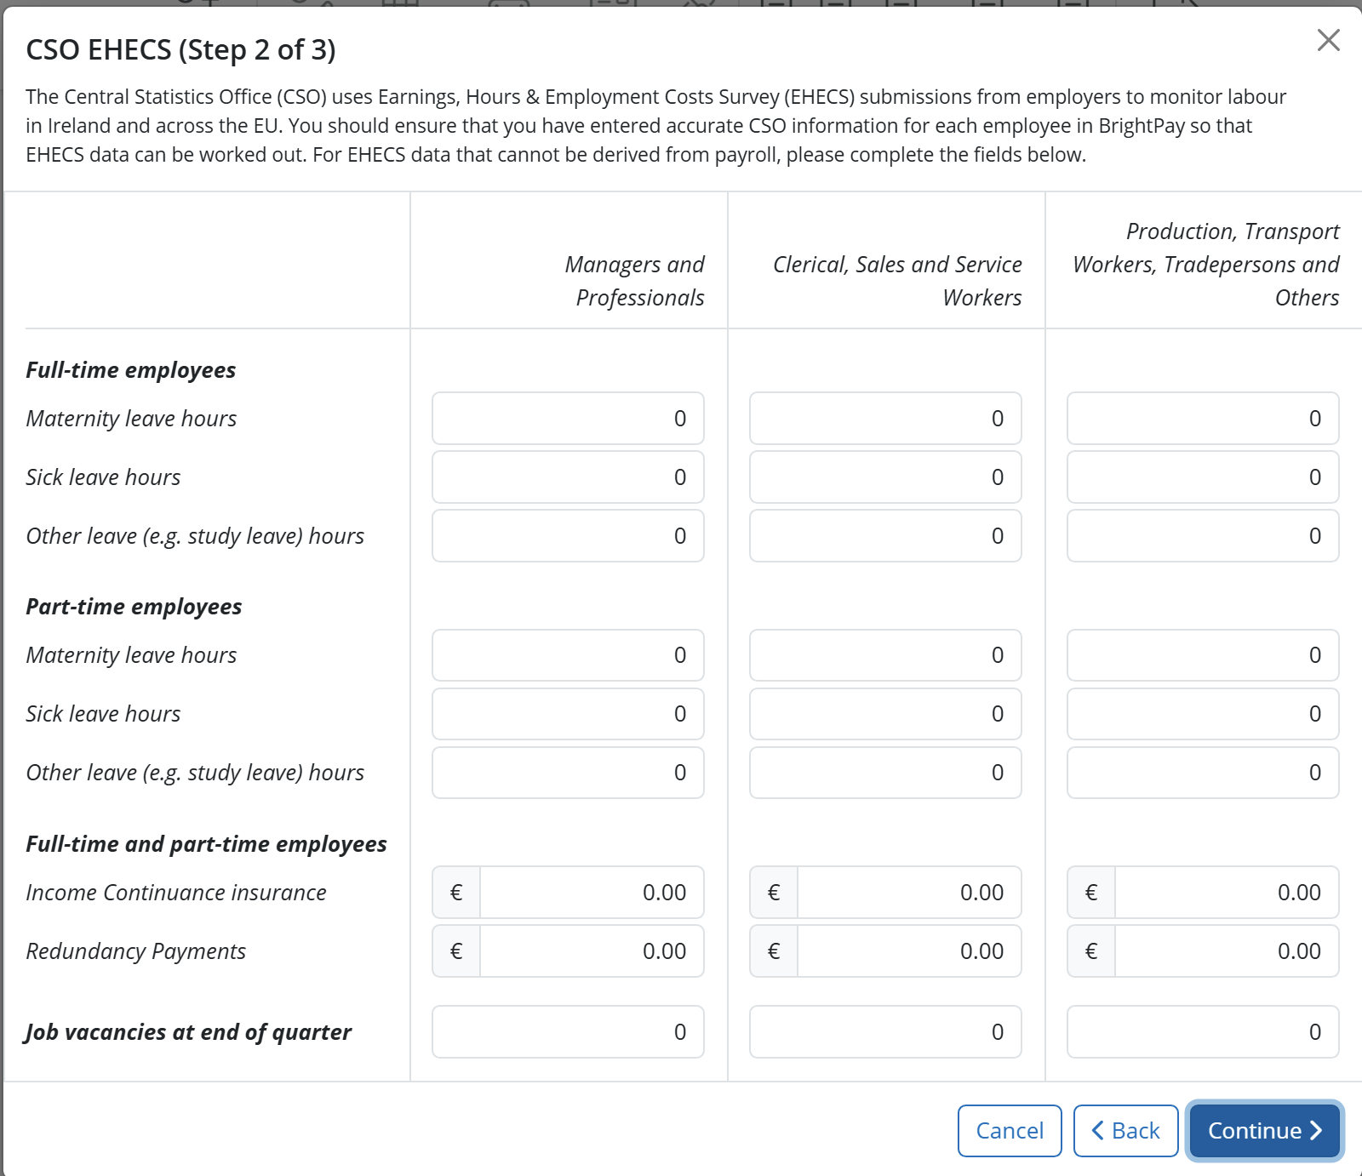Edit full-time Maternity leave hours for Clerical workers

[x=885, y=418]
